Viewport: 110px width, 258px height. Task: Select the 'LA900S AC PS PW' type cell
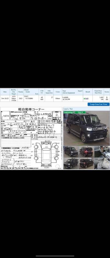click(72, 98)
